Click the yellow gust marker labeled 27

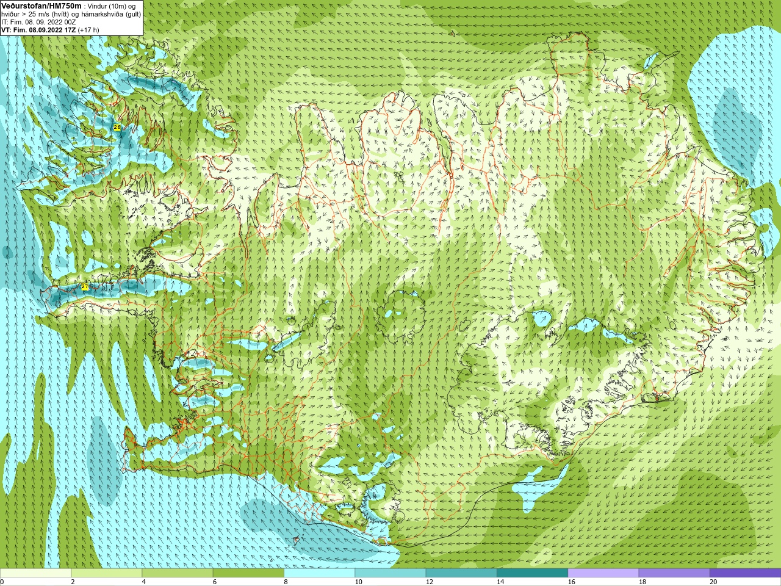pos(85,286)
